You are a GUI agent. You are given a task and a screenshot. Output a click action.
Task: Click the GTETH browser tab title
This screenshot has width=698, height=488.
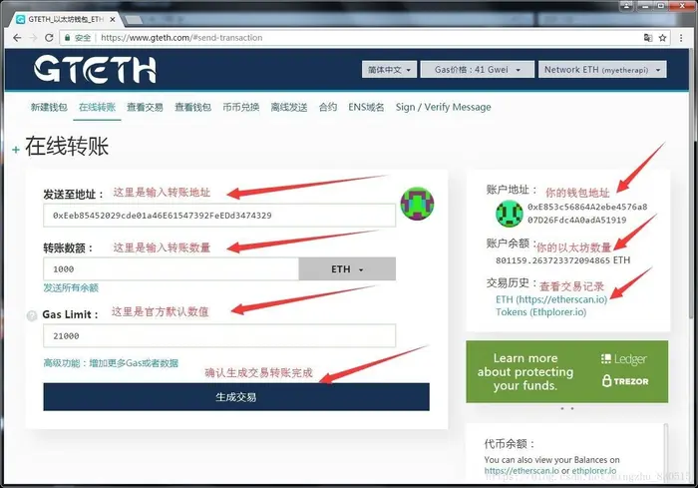pyautogui.click(x=66, y=20)
